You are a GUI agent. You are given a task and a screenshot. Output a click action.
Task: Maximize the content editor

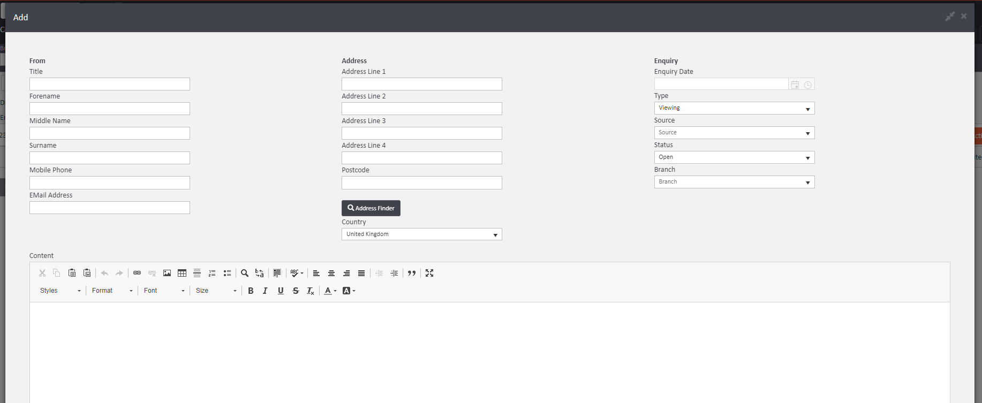coord(429,273)
